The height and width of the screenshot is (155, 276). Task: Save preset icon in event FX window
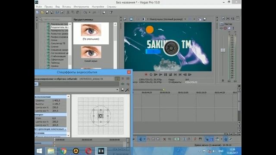tap(122, 90)
